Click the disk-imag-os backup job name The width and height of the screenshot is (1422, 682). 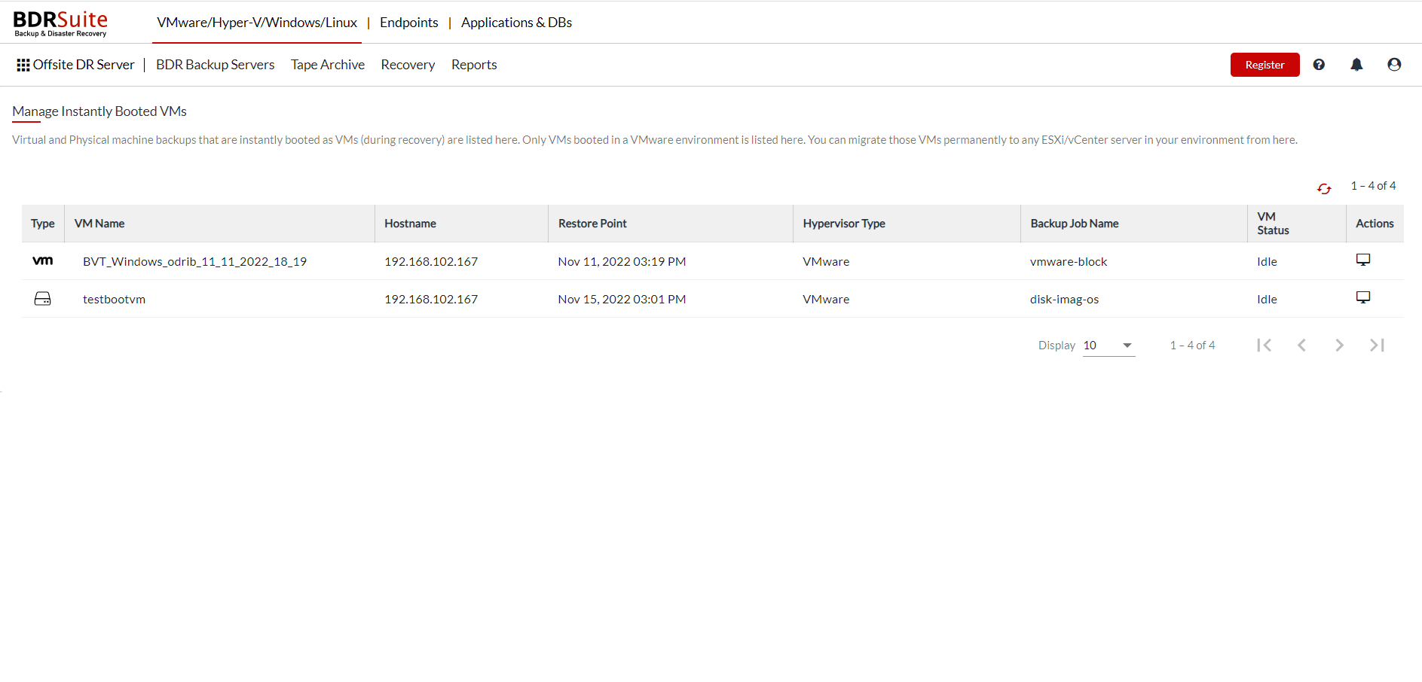tap(1064, 299)
